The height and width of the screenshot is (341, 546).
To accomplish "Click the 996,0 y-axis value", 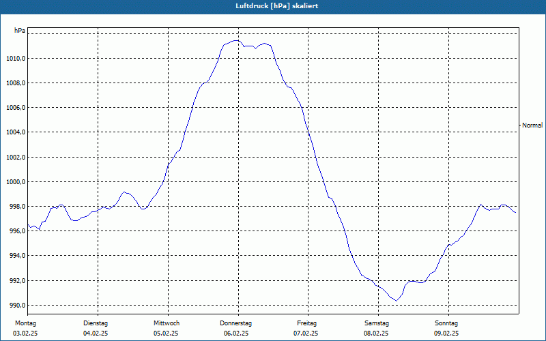I will (18, 231).
